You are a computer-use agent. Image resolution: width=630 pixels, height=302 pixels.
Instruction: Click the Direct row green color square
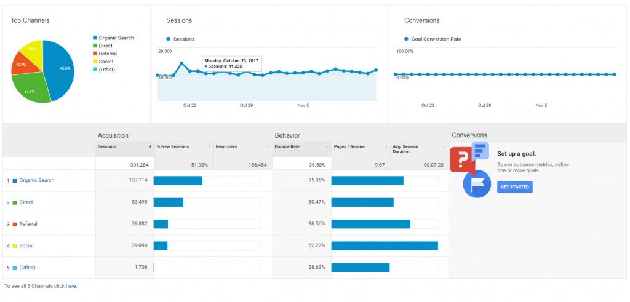click(x=15, y=202)
